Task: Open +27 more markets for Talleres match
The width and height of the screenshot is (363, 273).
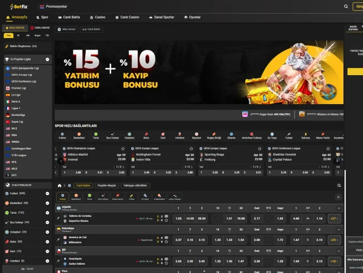Action: (334, 219)
